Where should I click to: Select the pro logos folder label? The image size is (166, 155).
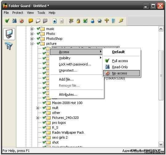click(x=59, y=123)
